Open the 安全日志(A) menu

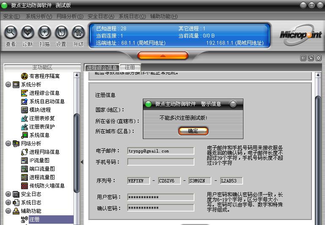(101, 16)
